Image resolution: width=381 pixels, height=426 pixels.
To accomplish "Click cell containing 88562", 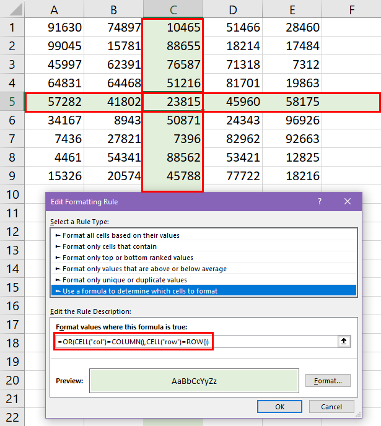I will [x=173, y=157].
